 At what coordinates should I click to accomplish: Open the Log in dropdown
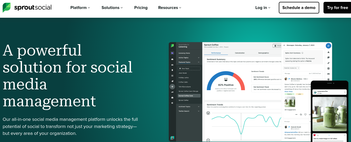point(263,8)
